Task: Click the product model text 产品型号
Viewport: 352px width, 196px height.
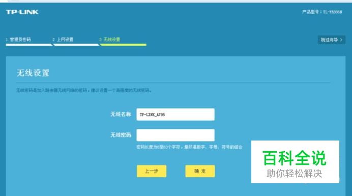Action: coord(322,12)
